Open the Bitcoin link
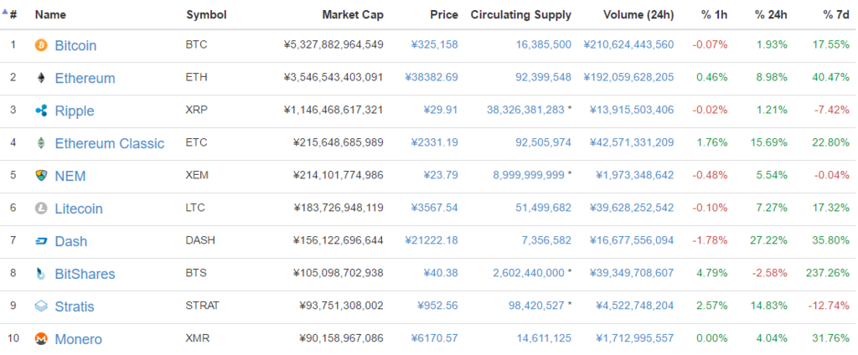The image size is (858, 355). (x=75, y=45)
